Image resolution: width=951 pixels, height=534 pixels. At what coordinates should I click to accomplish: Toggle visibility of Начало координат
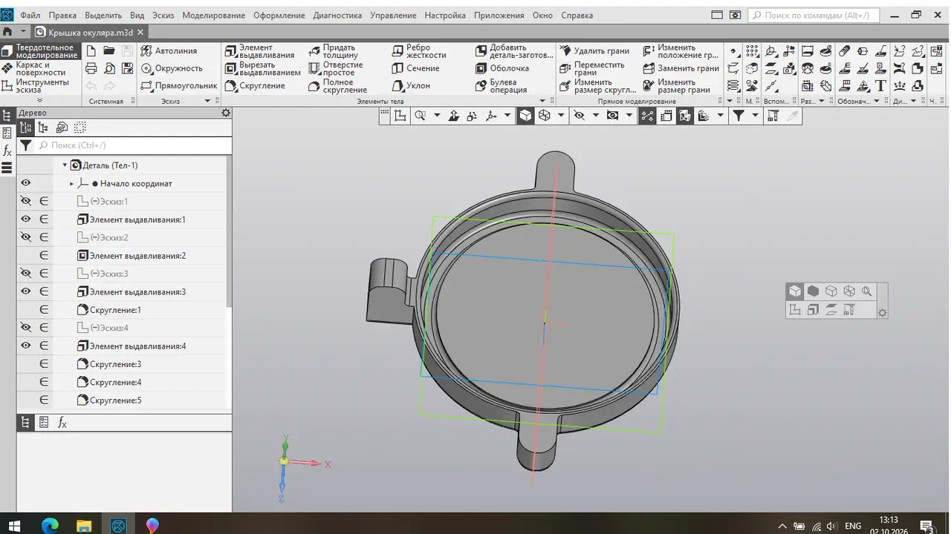pyautogui.click(x=25, y=183)
